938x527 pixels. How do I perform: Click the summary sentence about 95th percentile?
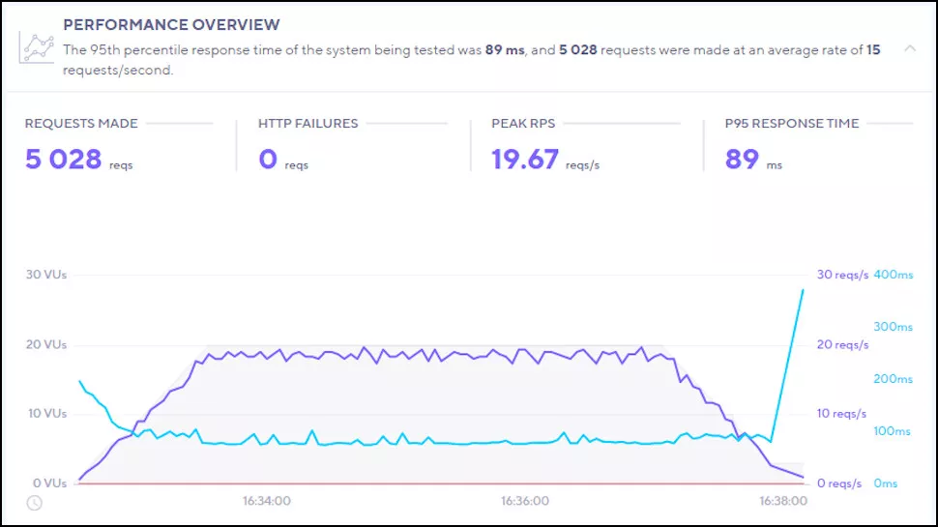471,60
